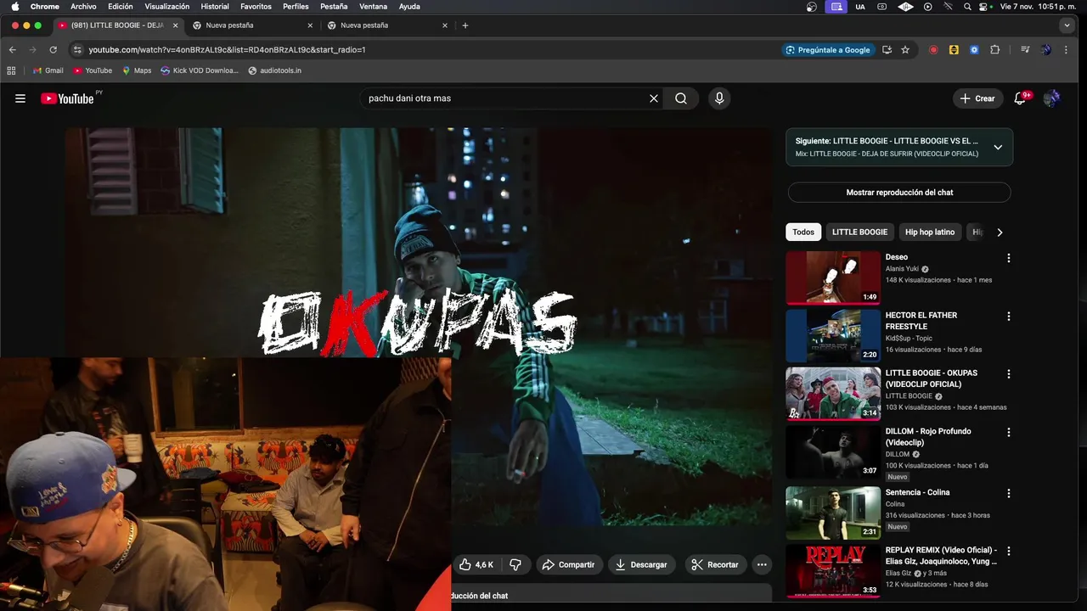Open the Historial menu
This screenshot has width=1087, height=611.
coord(215,7)
